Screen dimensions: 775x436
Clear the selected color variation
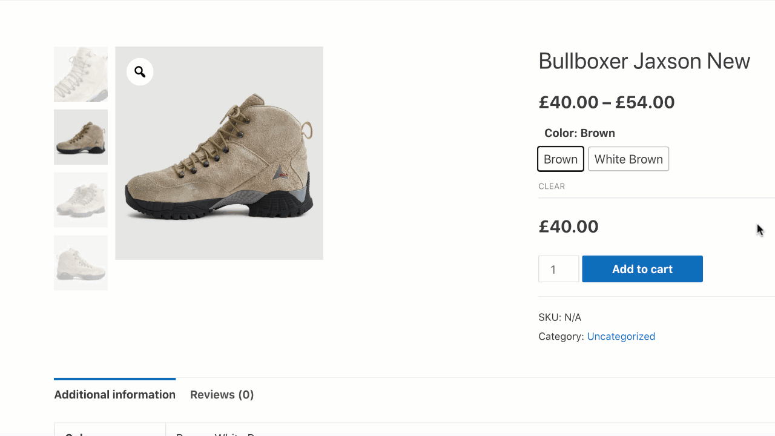click(552, 187)
